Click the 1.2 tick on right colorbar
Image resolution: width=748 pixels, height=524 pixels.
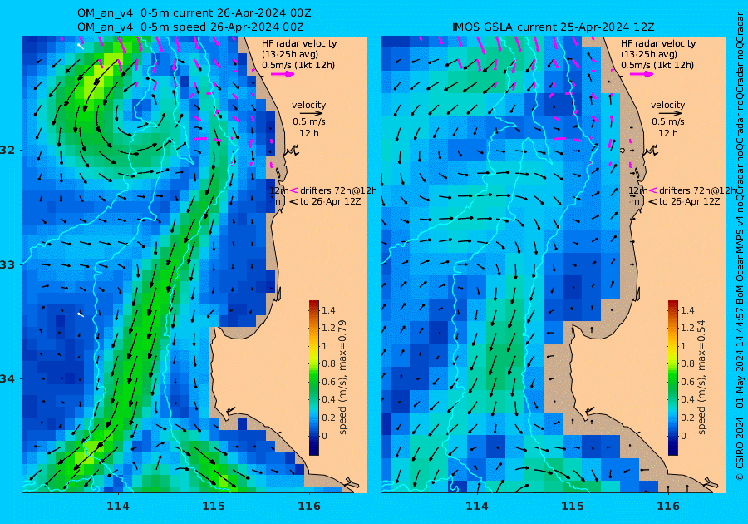[x=687, y=328]
